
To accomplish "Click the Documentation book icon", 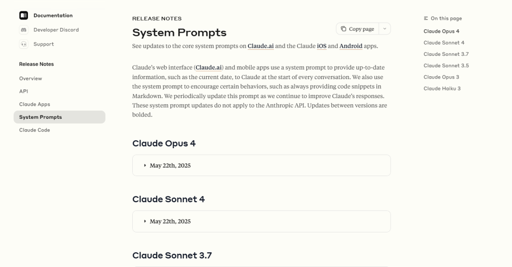I will click(24, 16).
